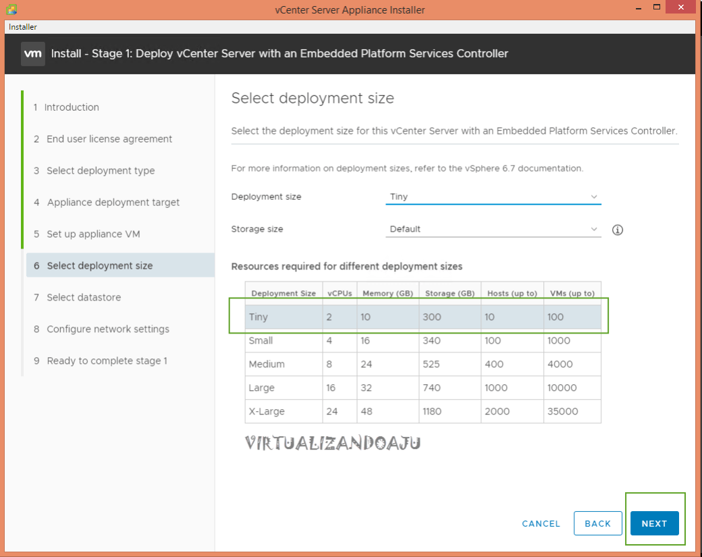
Task: Open the Select deployment type step
Action: (101, 171)
